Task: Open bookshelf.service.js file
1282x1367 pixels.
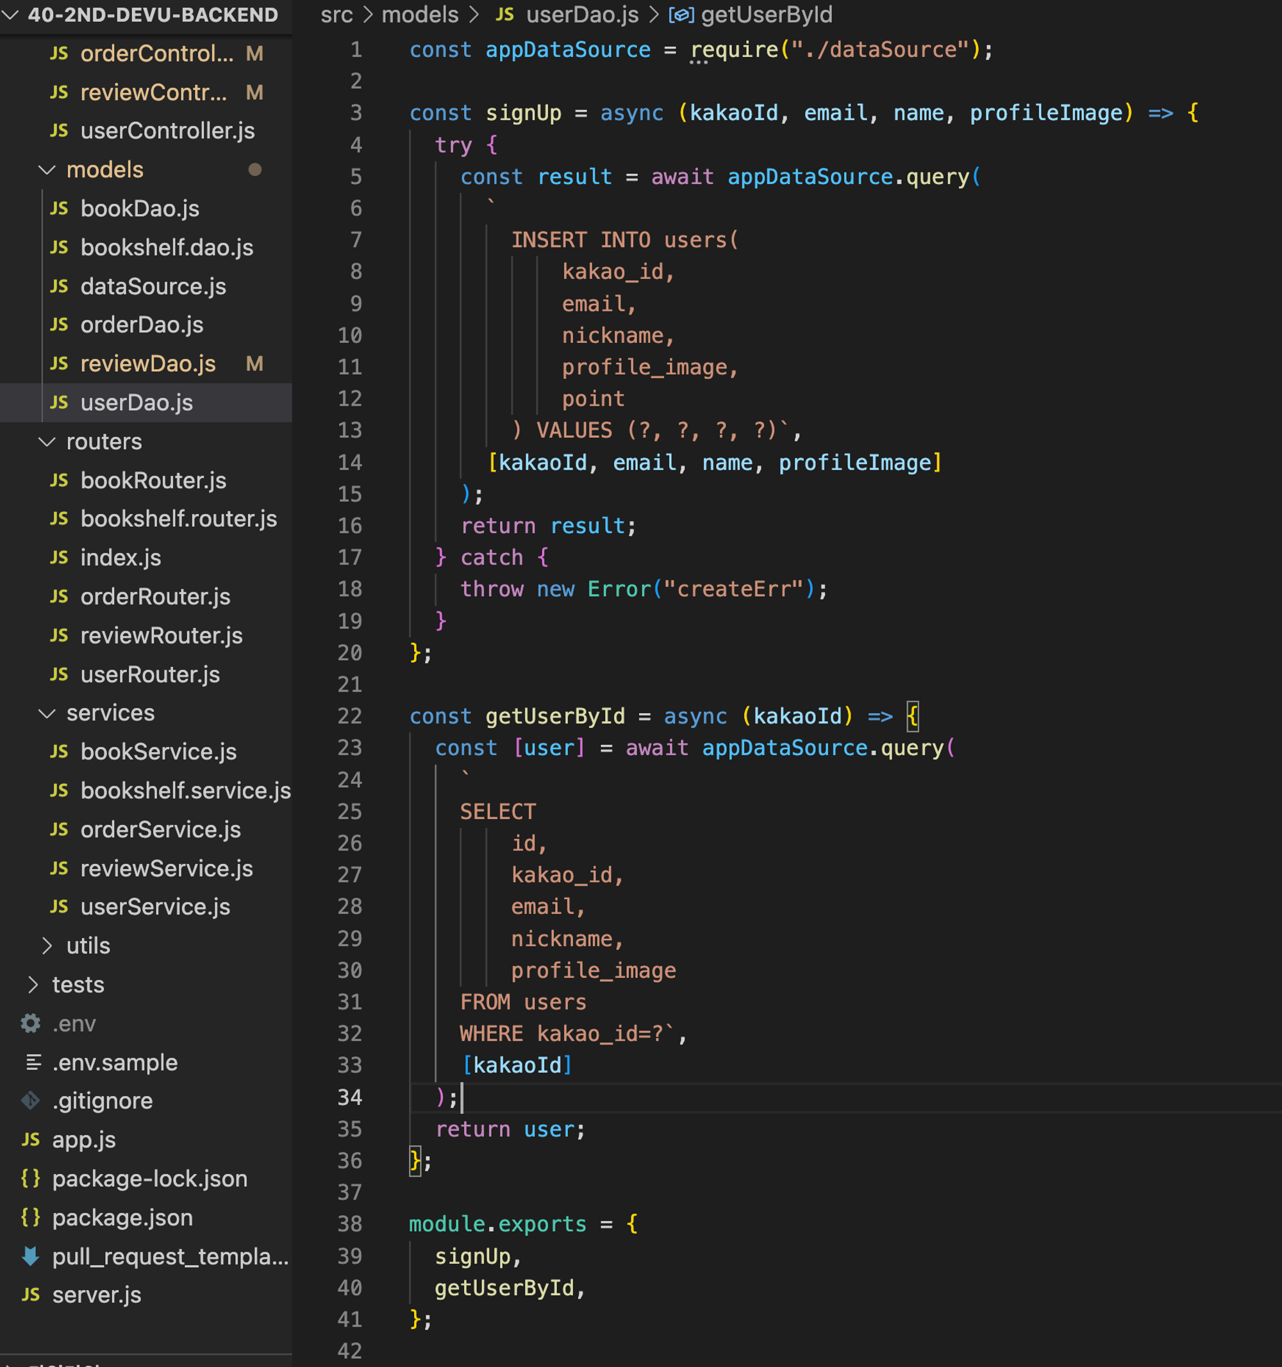Action: point(185,791)
